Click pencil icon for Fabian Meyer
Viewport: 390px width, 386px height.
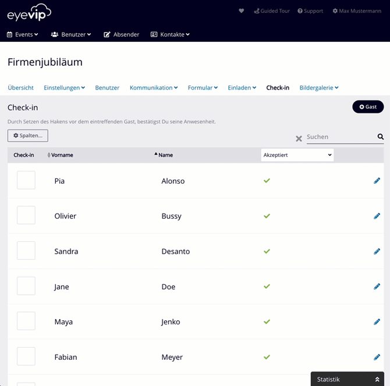coord(377,357)
